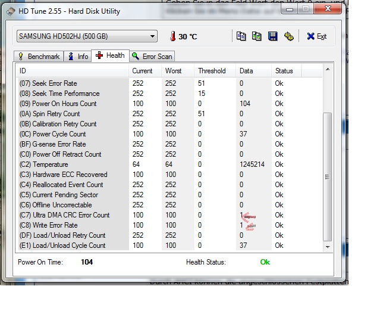Select the (C6) Offline Uncorrectable row
The width and height of the screenshot is (380, 314).
tap(169, 205)
